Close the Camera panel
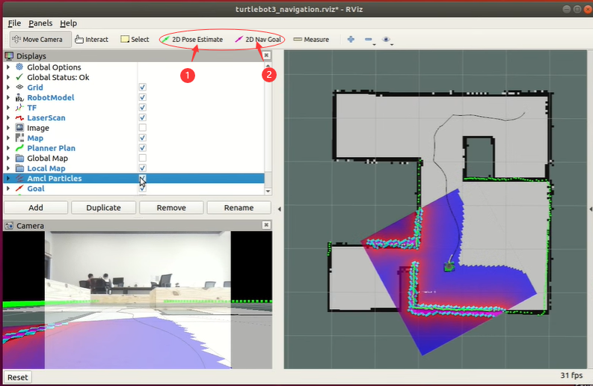The width and height of the screenshot is (593, 386). [x=266, y=225]
